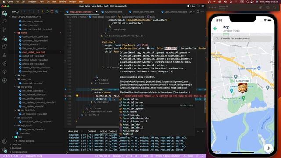Click the Color 0xffEBEBEB white swatch
Image resolution: width=281 pixels, height=158 pixels.
coord(148,48)
